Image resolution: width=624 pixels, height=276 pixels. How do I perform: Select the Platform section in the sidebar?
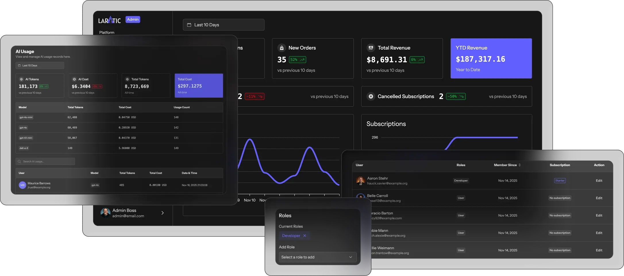107,32
